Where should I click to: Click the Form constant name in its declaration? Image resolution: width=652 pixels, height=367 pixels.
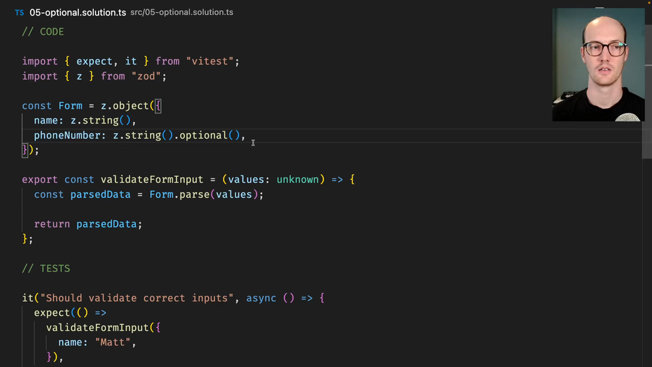point(71,106)
